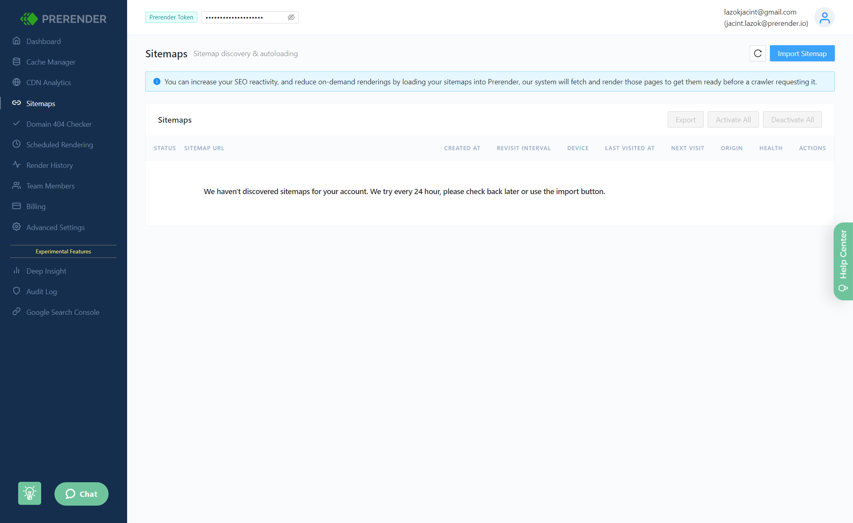Click the Export button
The image size is (853, 523).
coord(686,119)
